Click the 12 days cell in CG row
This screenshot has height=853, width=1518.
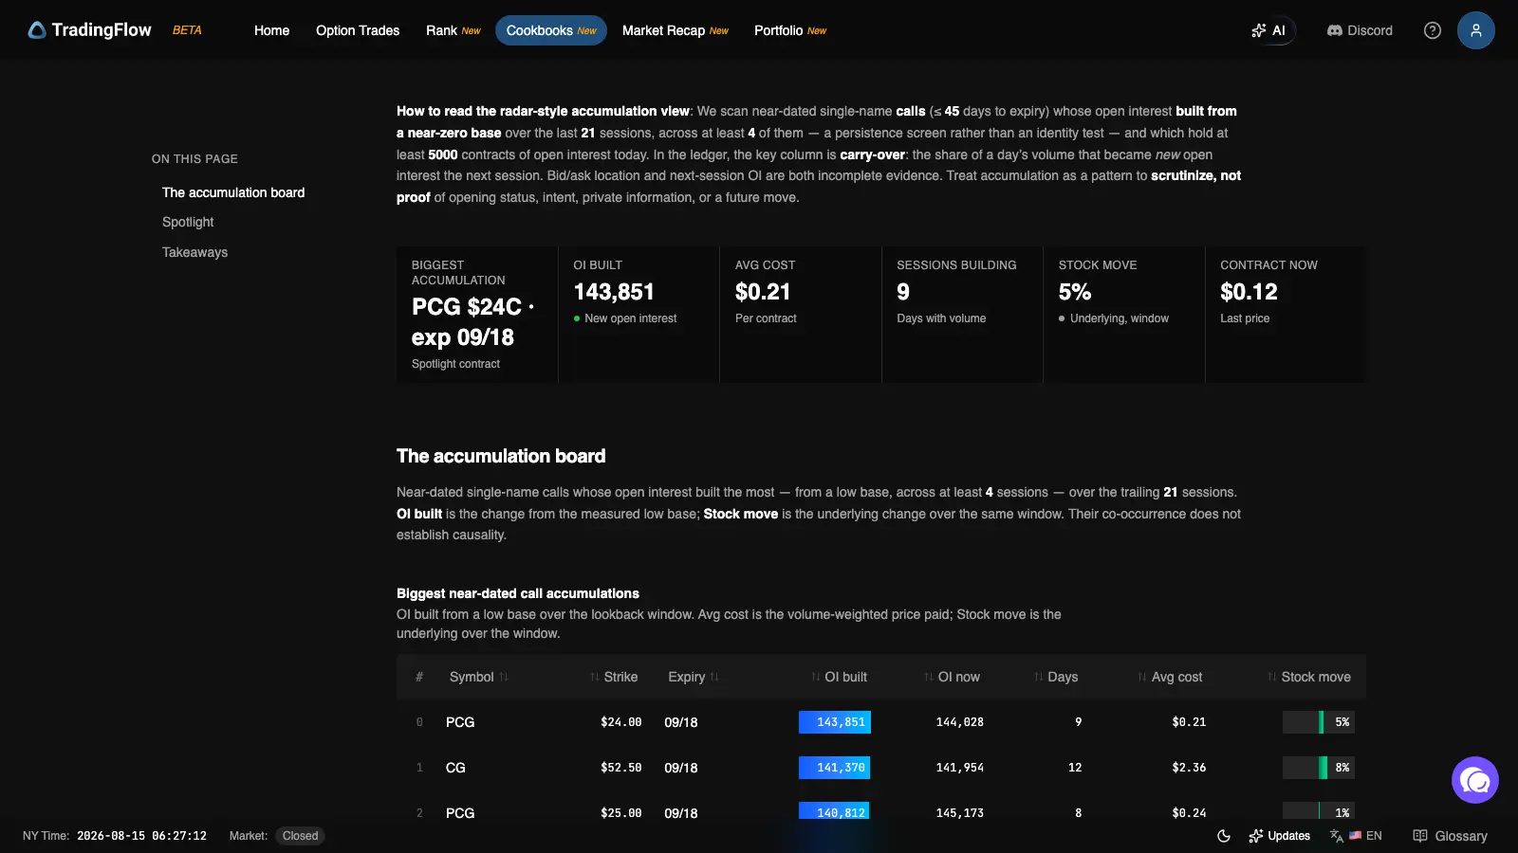[x=1075, y=768]
